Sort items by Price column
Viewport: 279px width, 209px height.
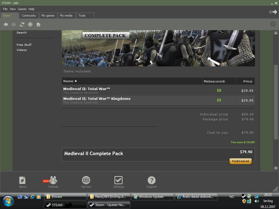click(x=248, y=81)
